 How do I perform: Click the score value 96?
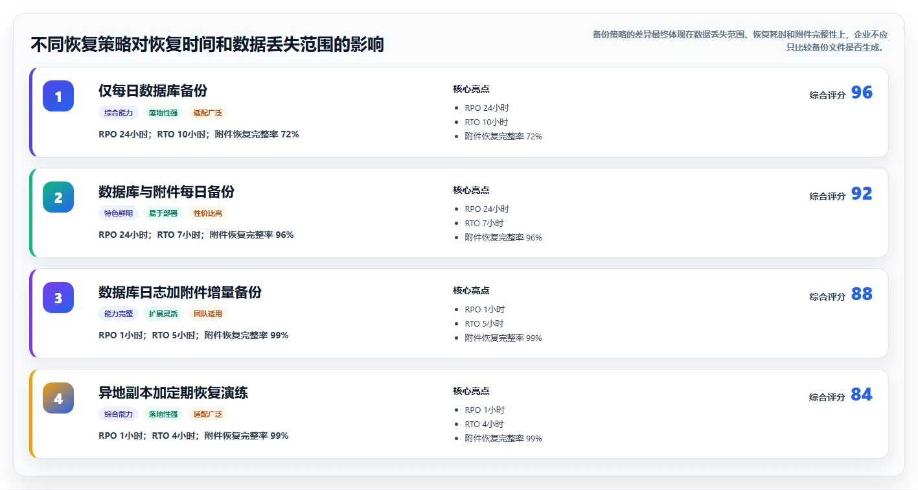point(862,93)
